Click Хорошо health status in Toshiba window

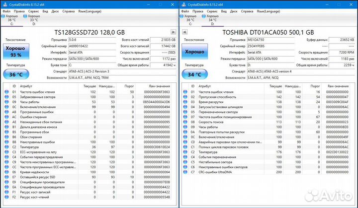[x=195, y=52]
